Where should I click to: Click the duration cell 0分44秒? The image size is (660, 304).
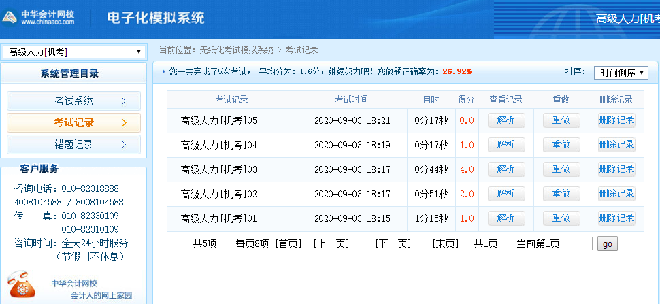point(431,169)
